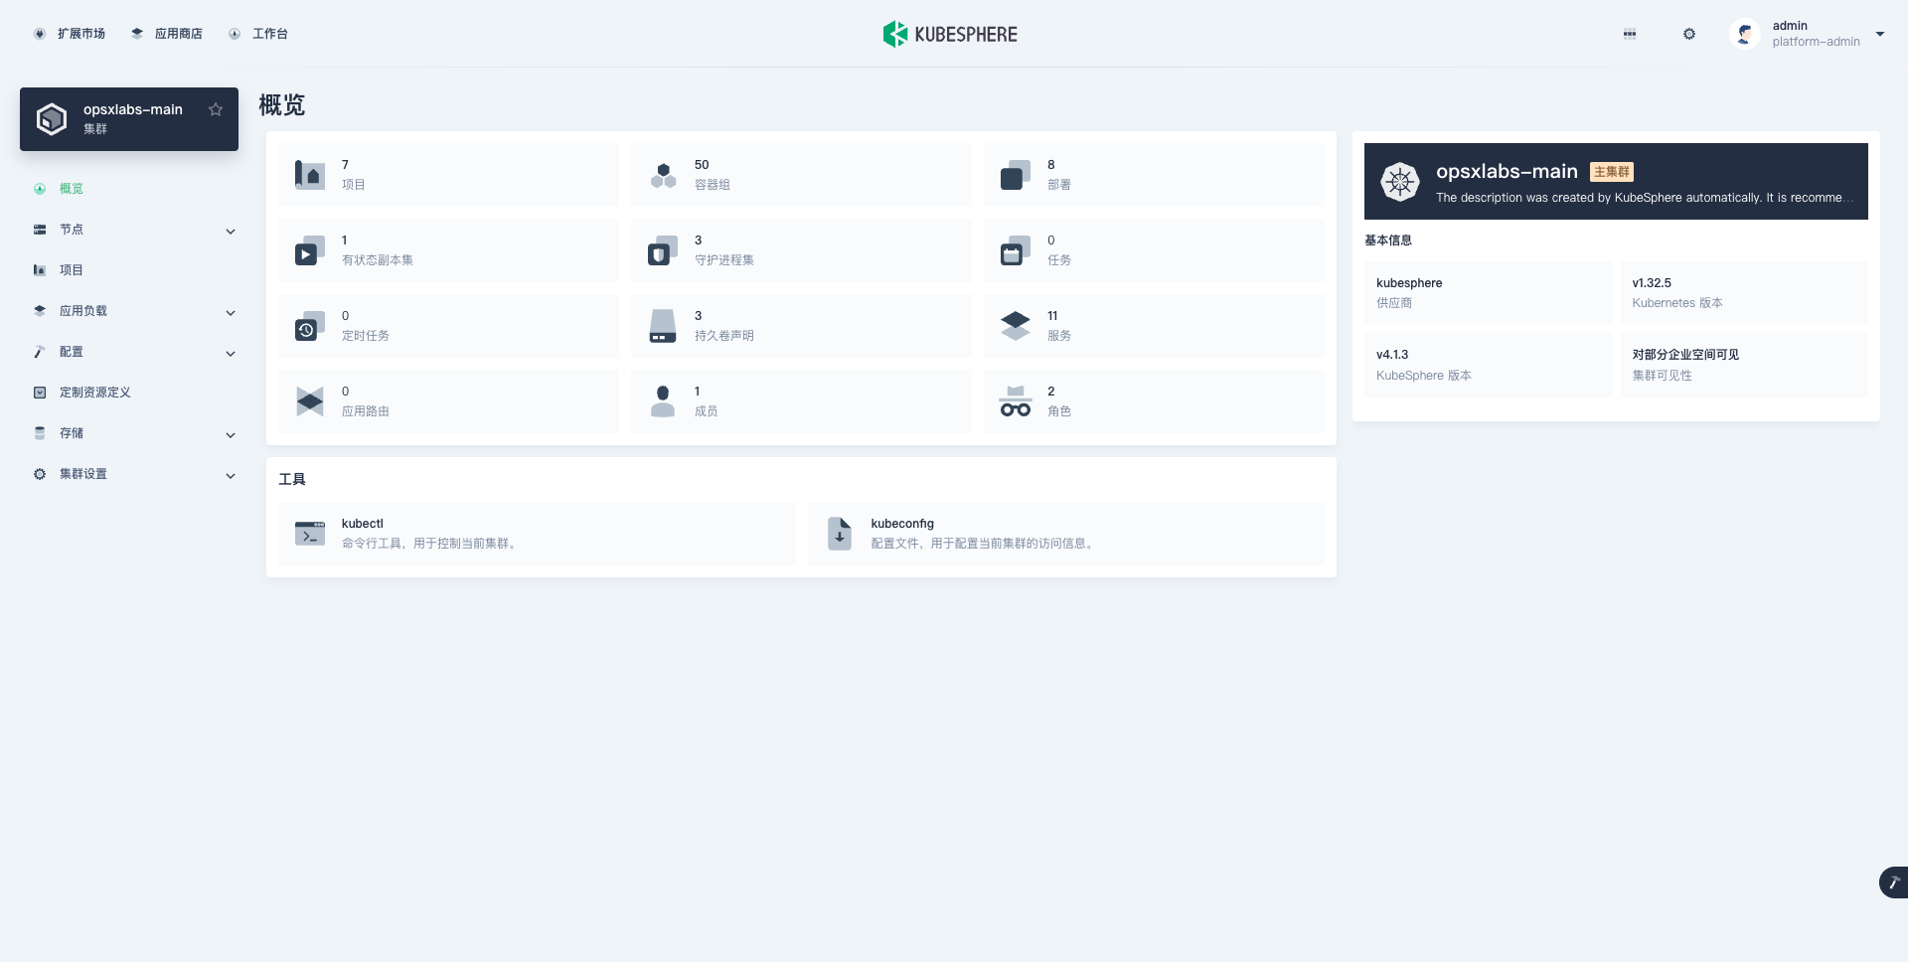Click 对部分企业空间可见 visibility value
The height and width of the screenshot is (962, 1908).
(x=1685, y=355)
